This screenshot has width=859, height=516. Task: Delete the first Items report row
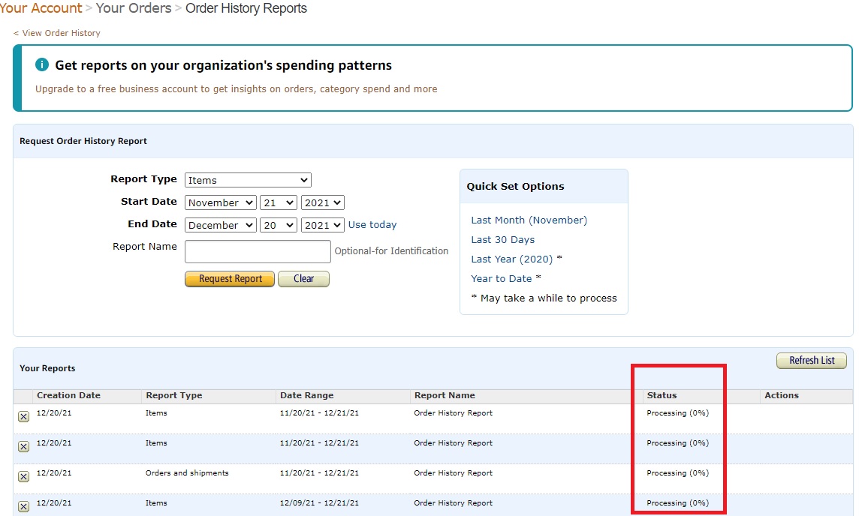click(x=23, y=417)
